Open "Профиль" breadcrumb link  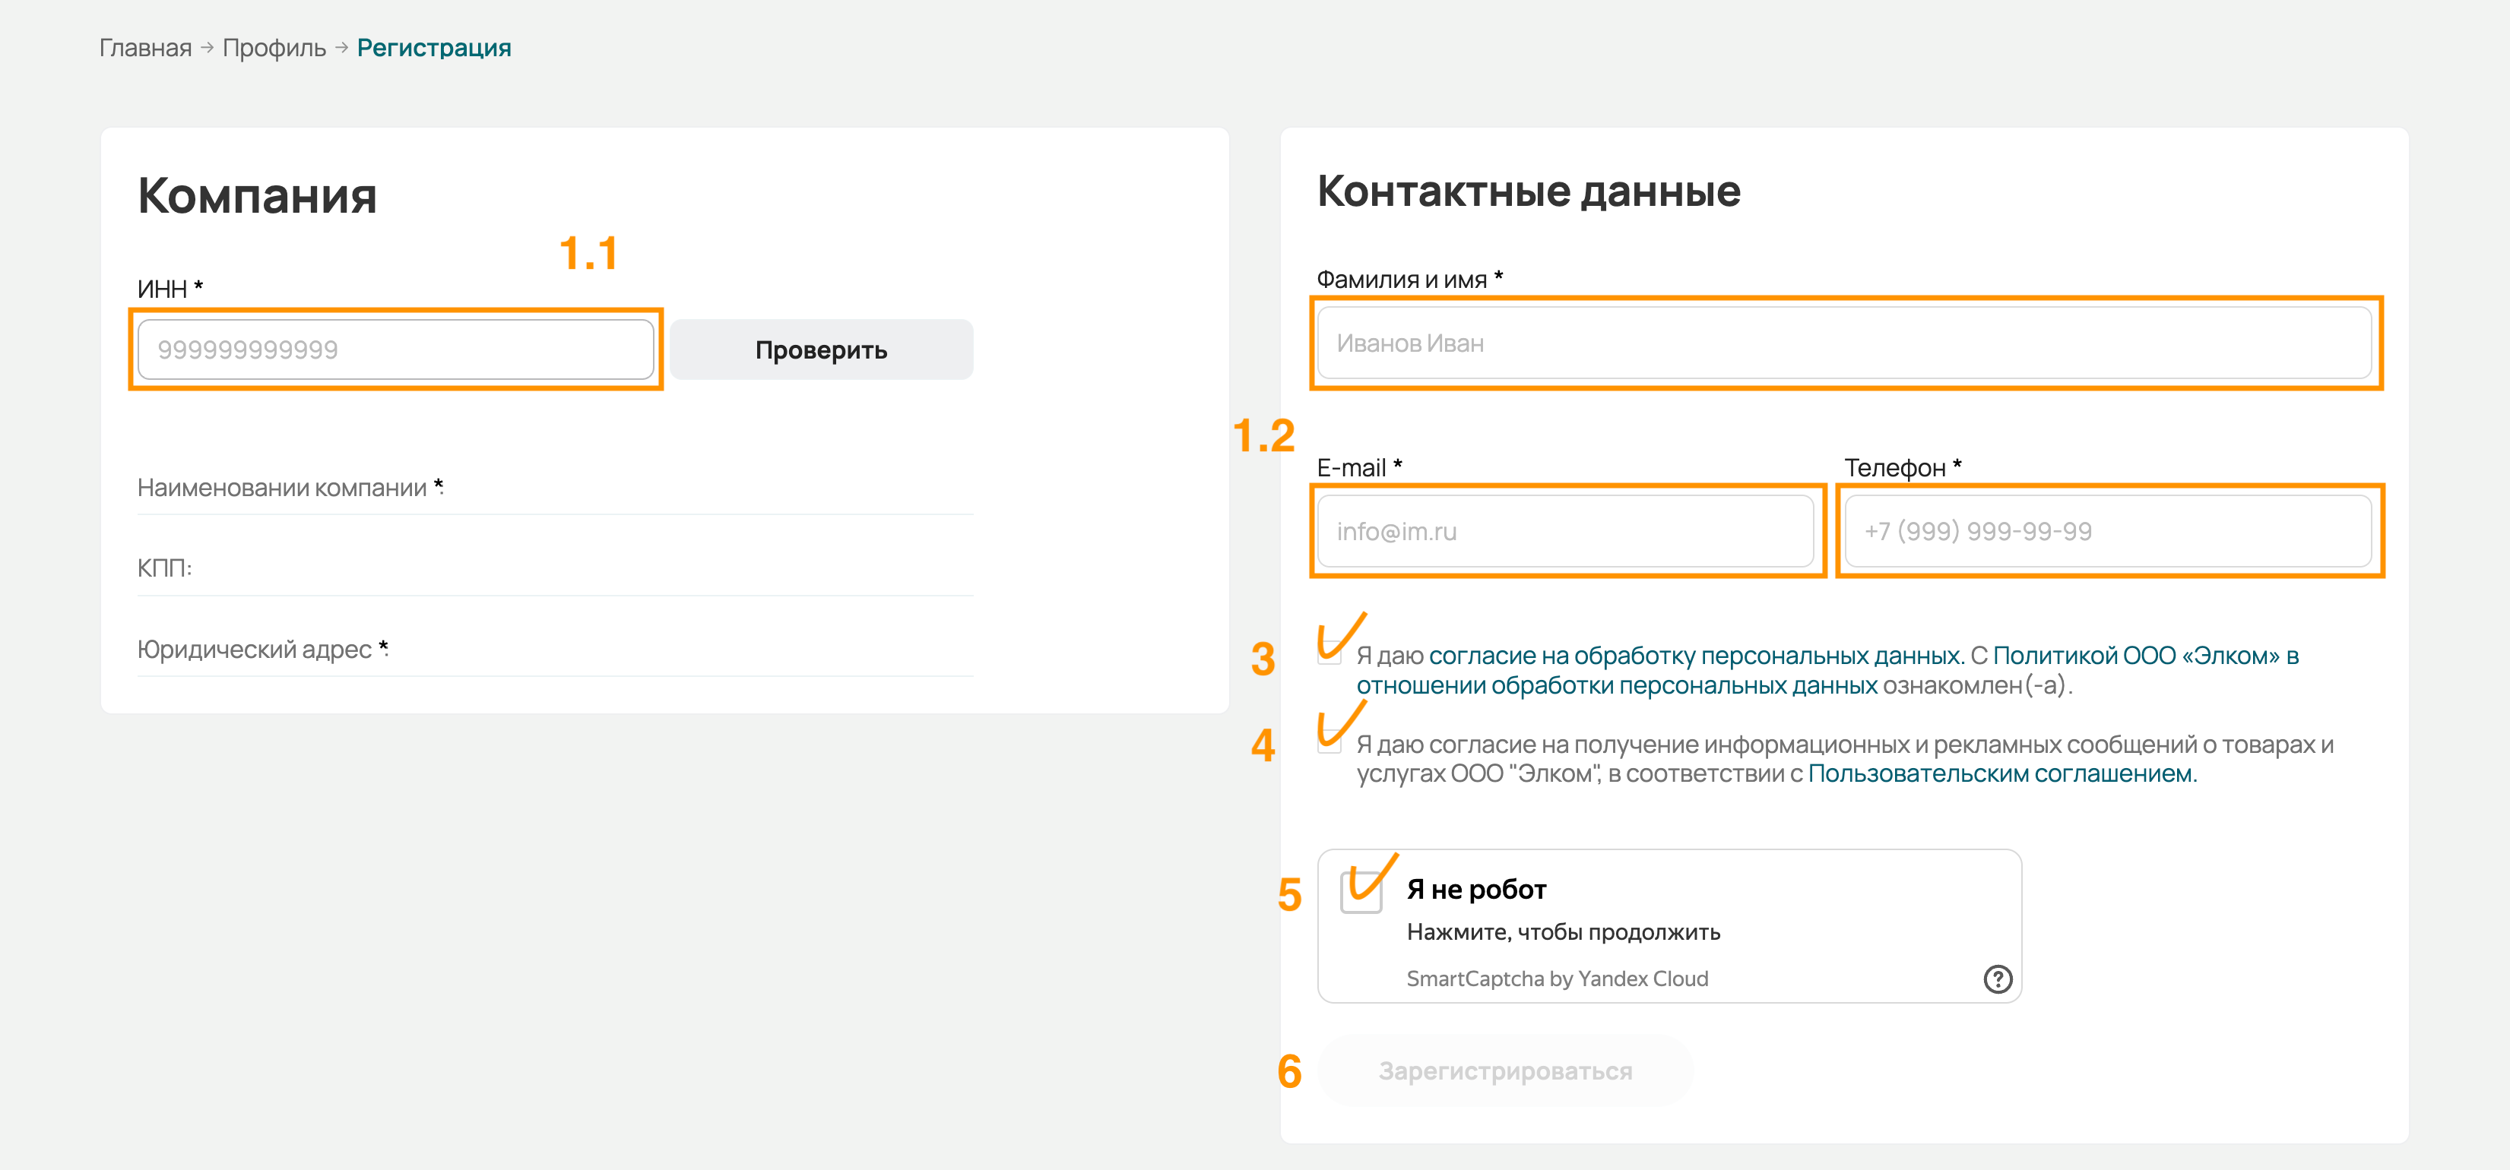tap(274, 48)
